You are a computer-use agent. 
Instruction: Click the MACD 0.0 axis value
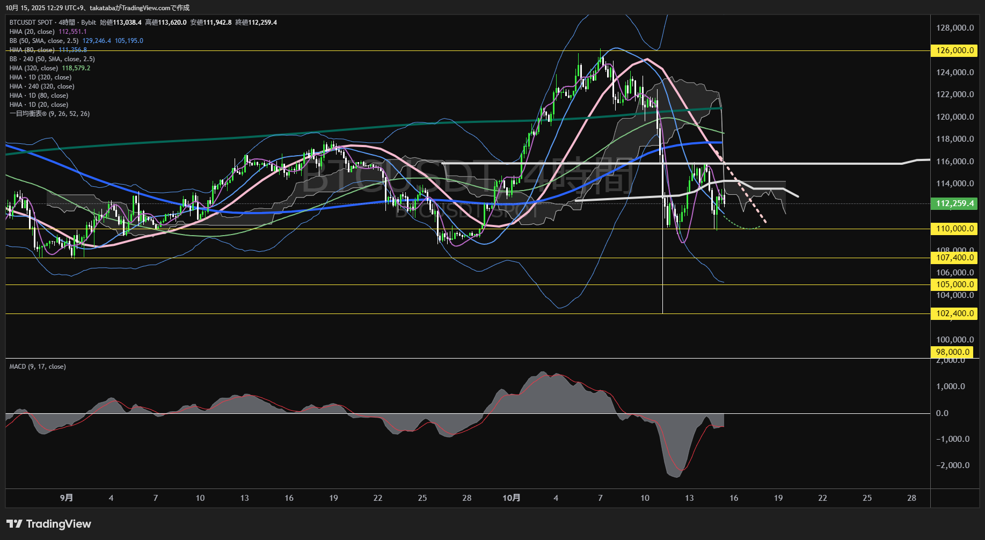coord(942,413)
